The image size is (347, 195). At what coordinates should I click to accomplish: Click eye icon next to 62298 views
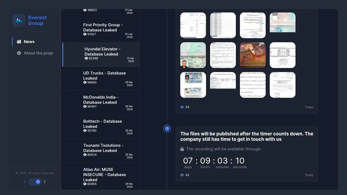pos(86,58)
